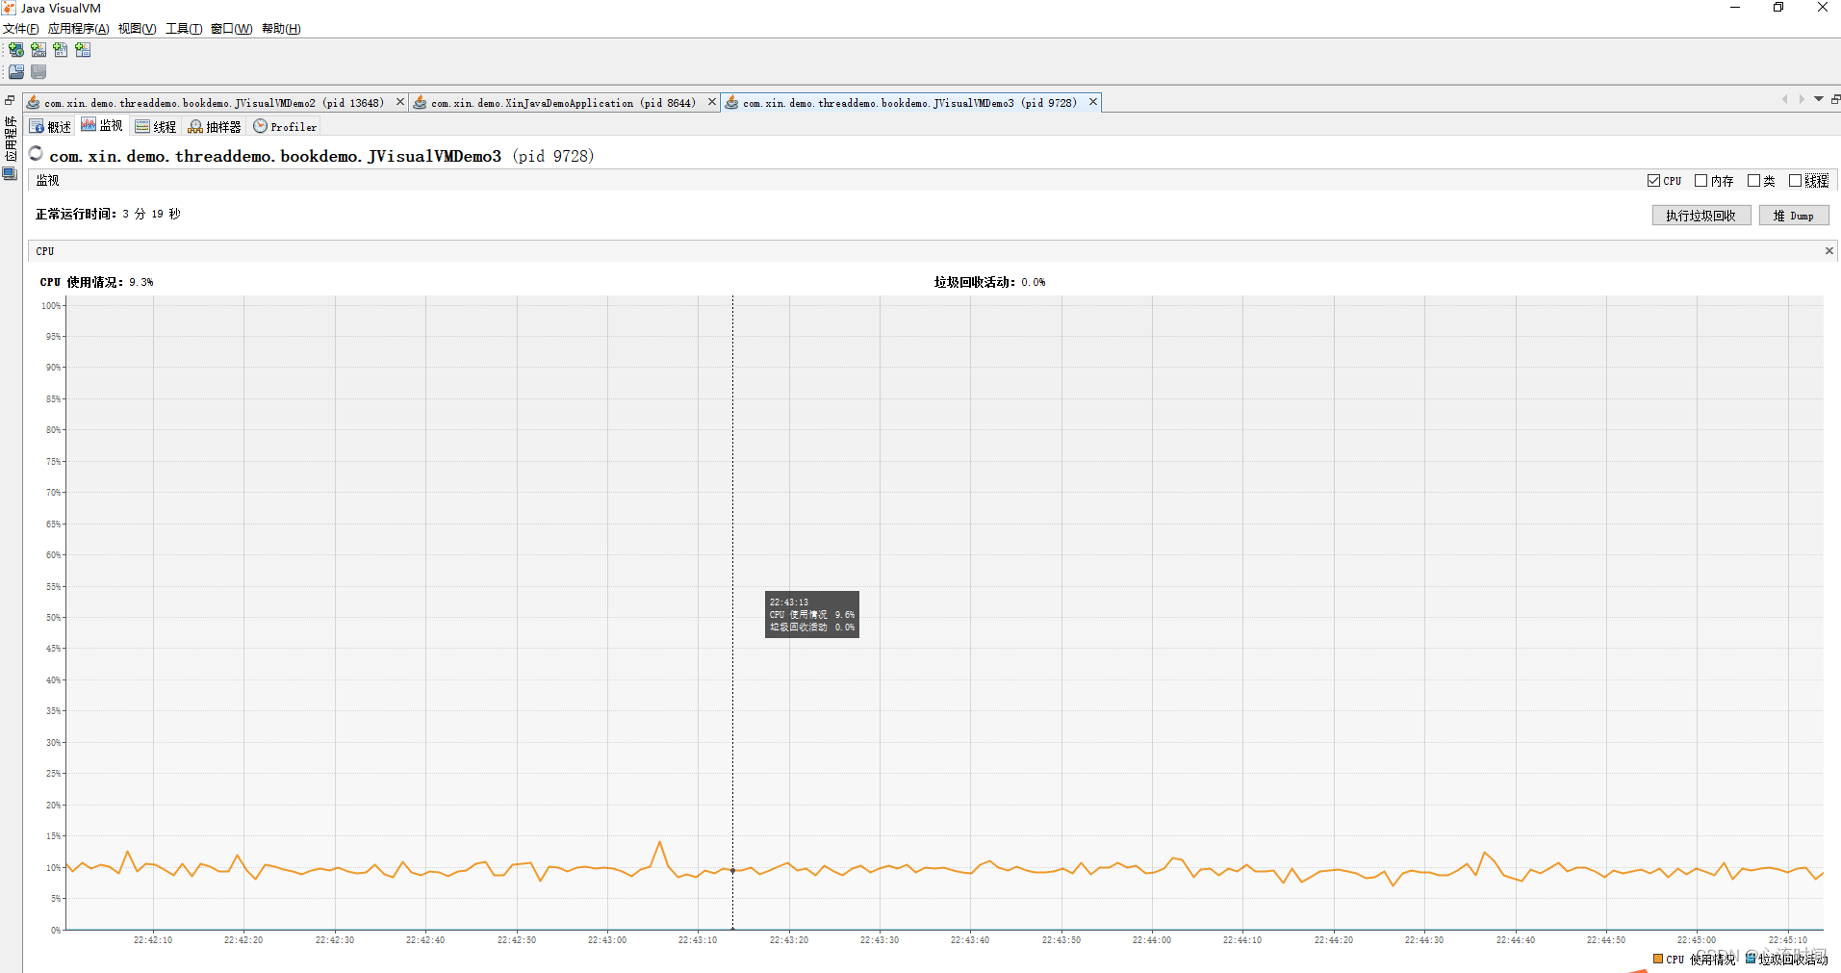Click the 'CPU 使用情况: 9.3%' readout
Viewport: 1841px width, 973px height.
96,282
